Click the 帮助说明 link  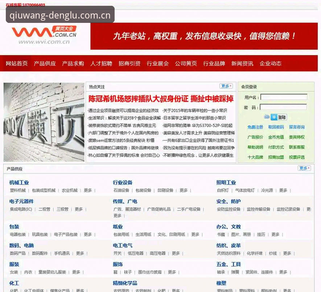(x=255, y=147)
